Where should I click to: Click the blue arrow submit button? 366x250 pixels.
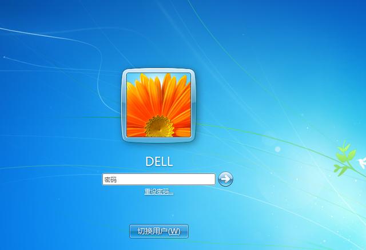coord(225,179)
